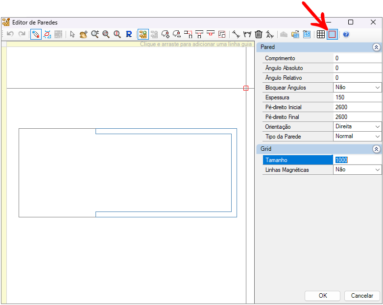
Task: Click the trash can delete icon
Action: tap(259, 34)
